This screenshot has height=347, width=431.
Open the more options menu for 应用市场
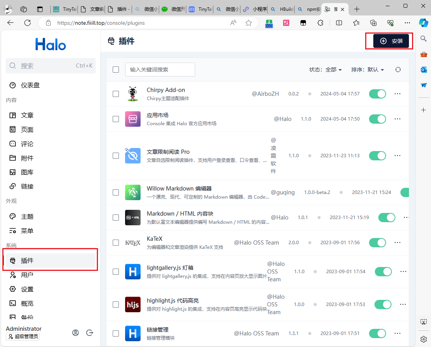point(397,119)
